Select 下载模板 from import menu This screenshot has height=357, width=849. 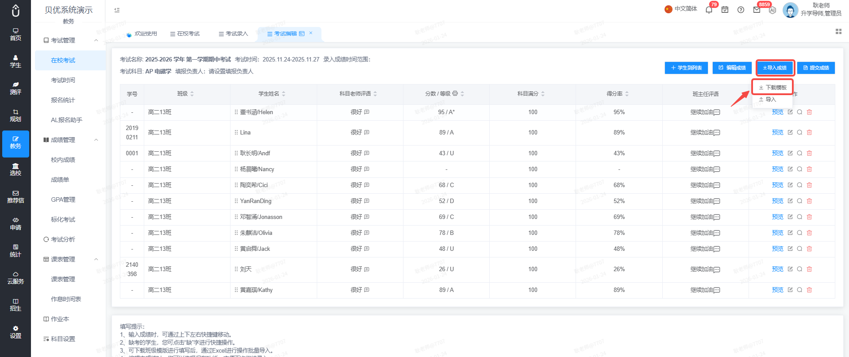point(772,88)
